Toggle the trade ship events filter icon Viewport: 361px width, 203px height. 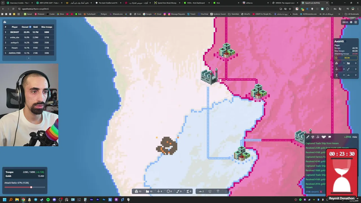click(x=318, y=137)
